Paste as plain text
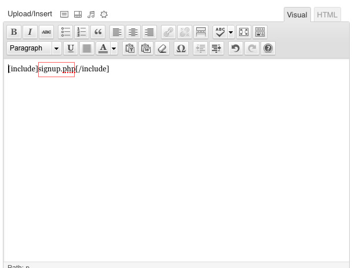 [x=130, y=48]
